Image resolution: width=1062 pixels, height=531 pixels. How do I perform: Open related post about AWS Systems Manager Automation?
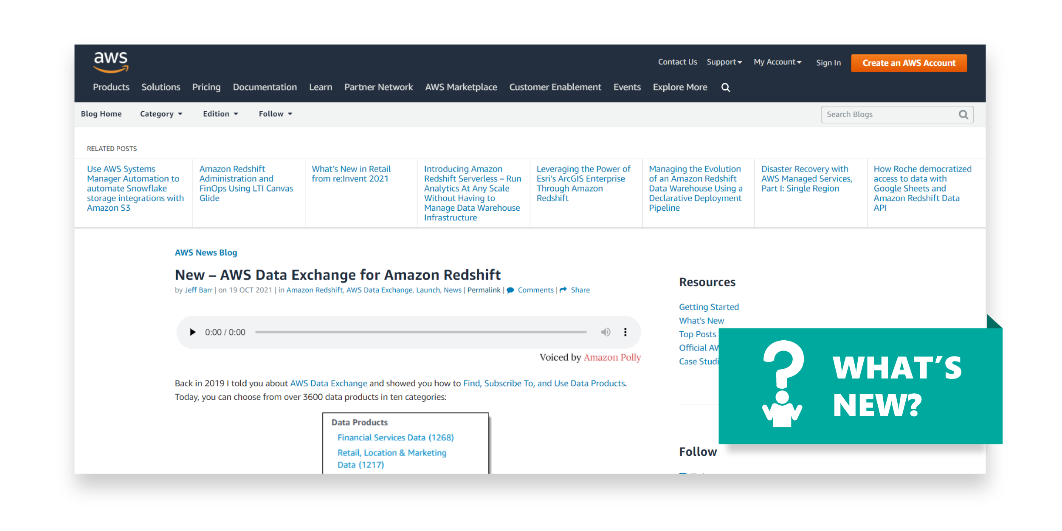(135, 189)
